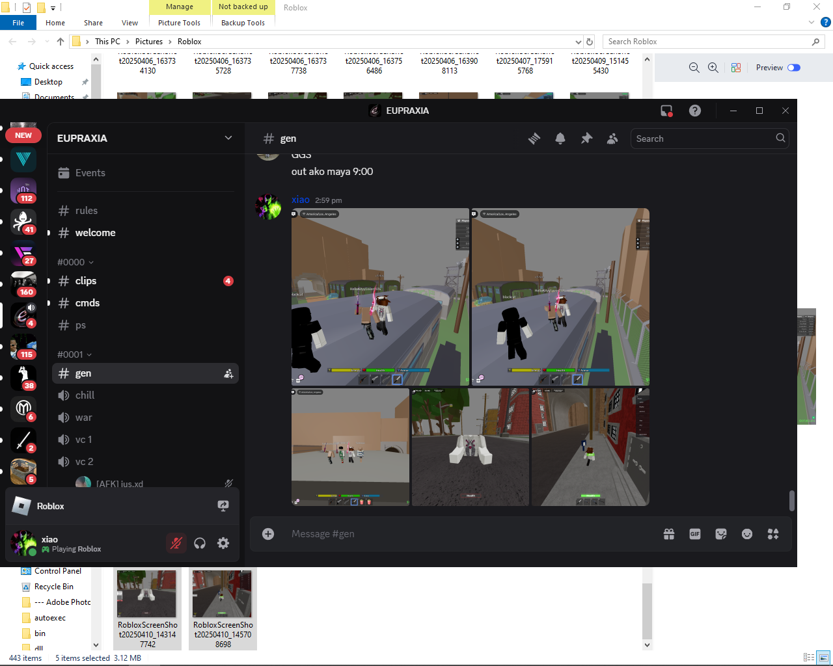Open the server icon with 115 badge

tap(23, 347)
